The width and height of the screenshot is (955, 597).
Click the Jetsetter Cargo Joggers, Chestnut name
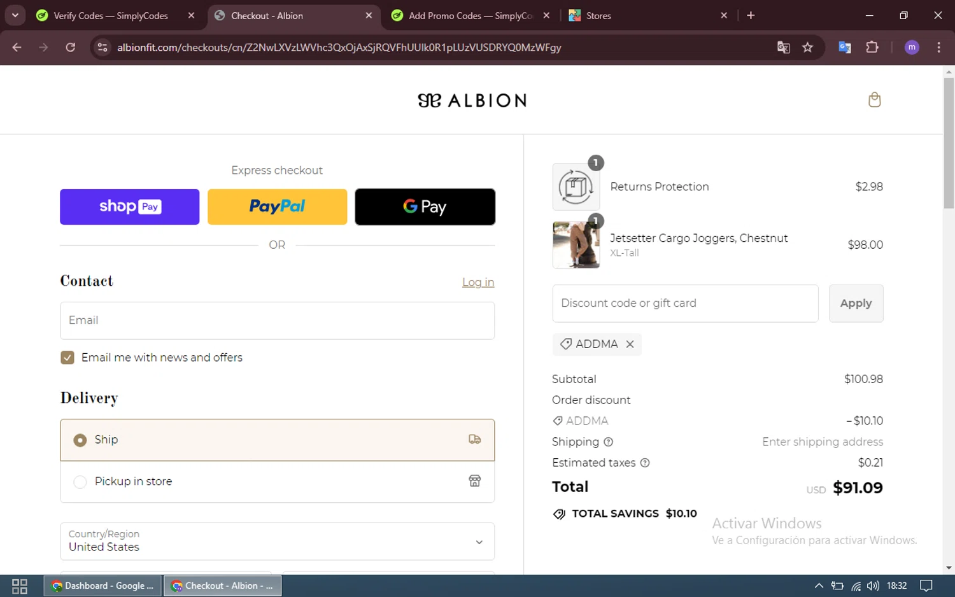[x=698, y=238]
